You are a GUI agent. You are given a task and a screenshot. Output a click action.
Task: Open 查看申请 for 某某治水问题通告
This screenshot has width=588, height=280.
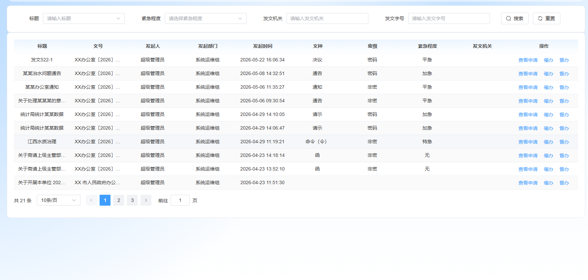[528, 74]
